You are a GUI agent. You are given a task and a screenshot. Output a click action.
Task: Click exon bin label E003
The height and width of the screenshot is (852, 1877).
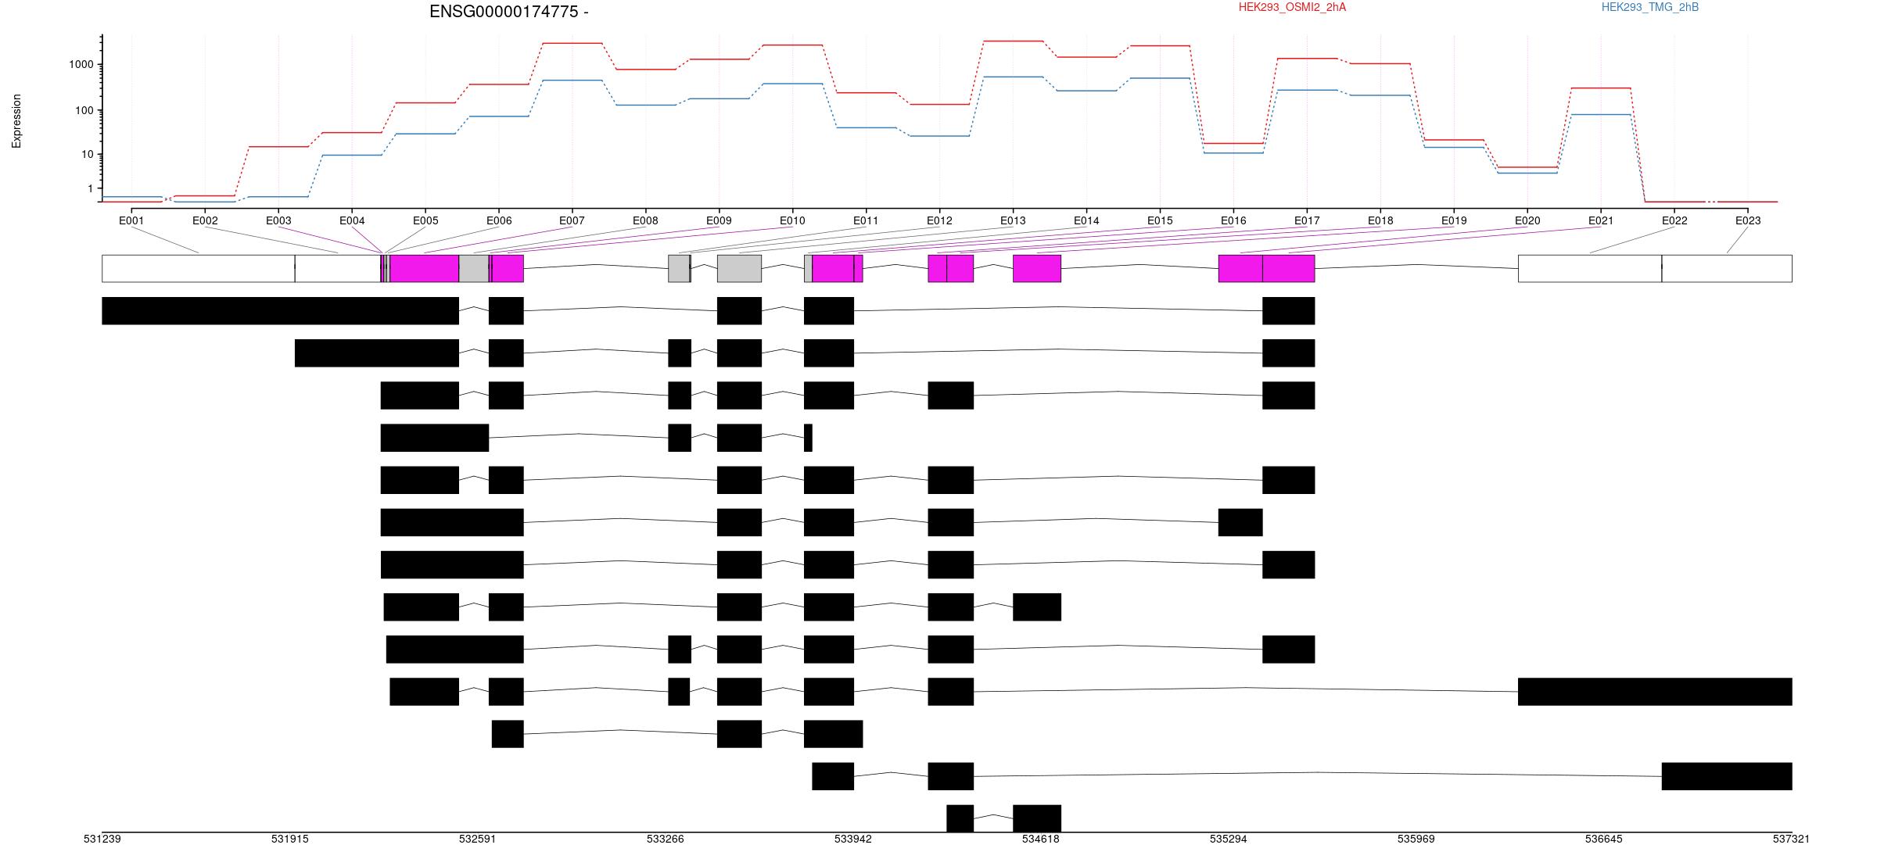click(278, 220)
